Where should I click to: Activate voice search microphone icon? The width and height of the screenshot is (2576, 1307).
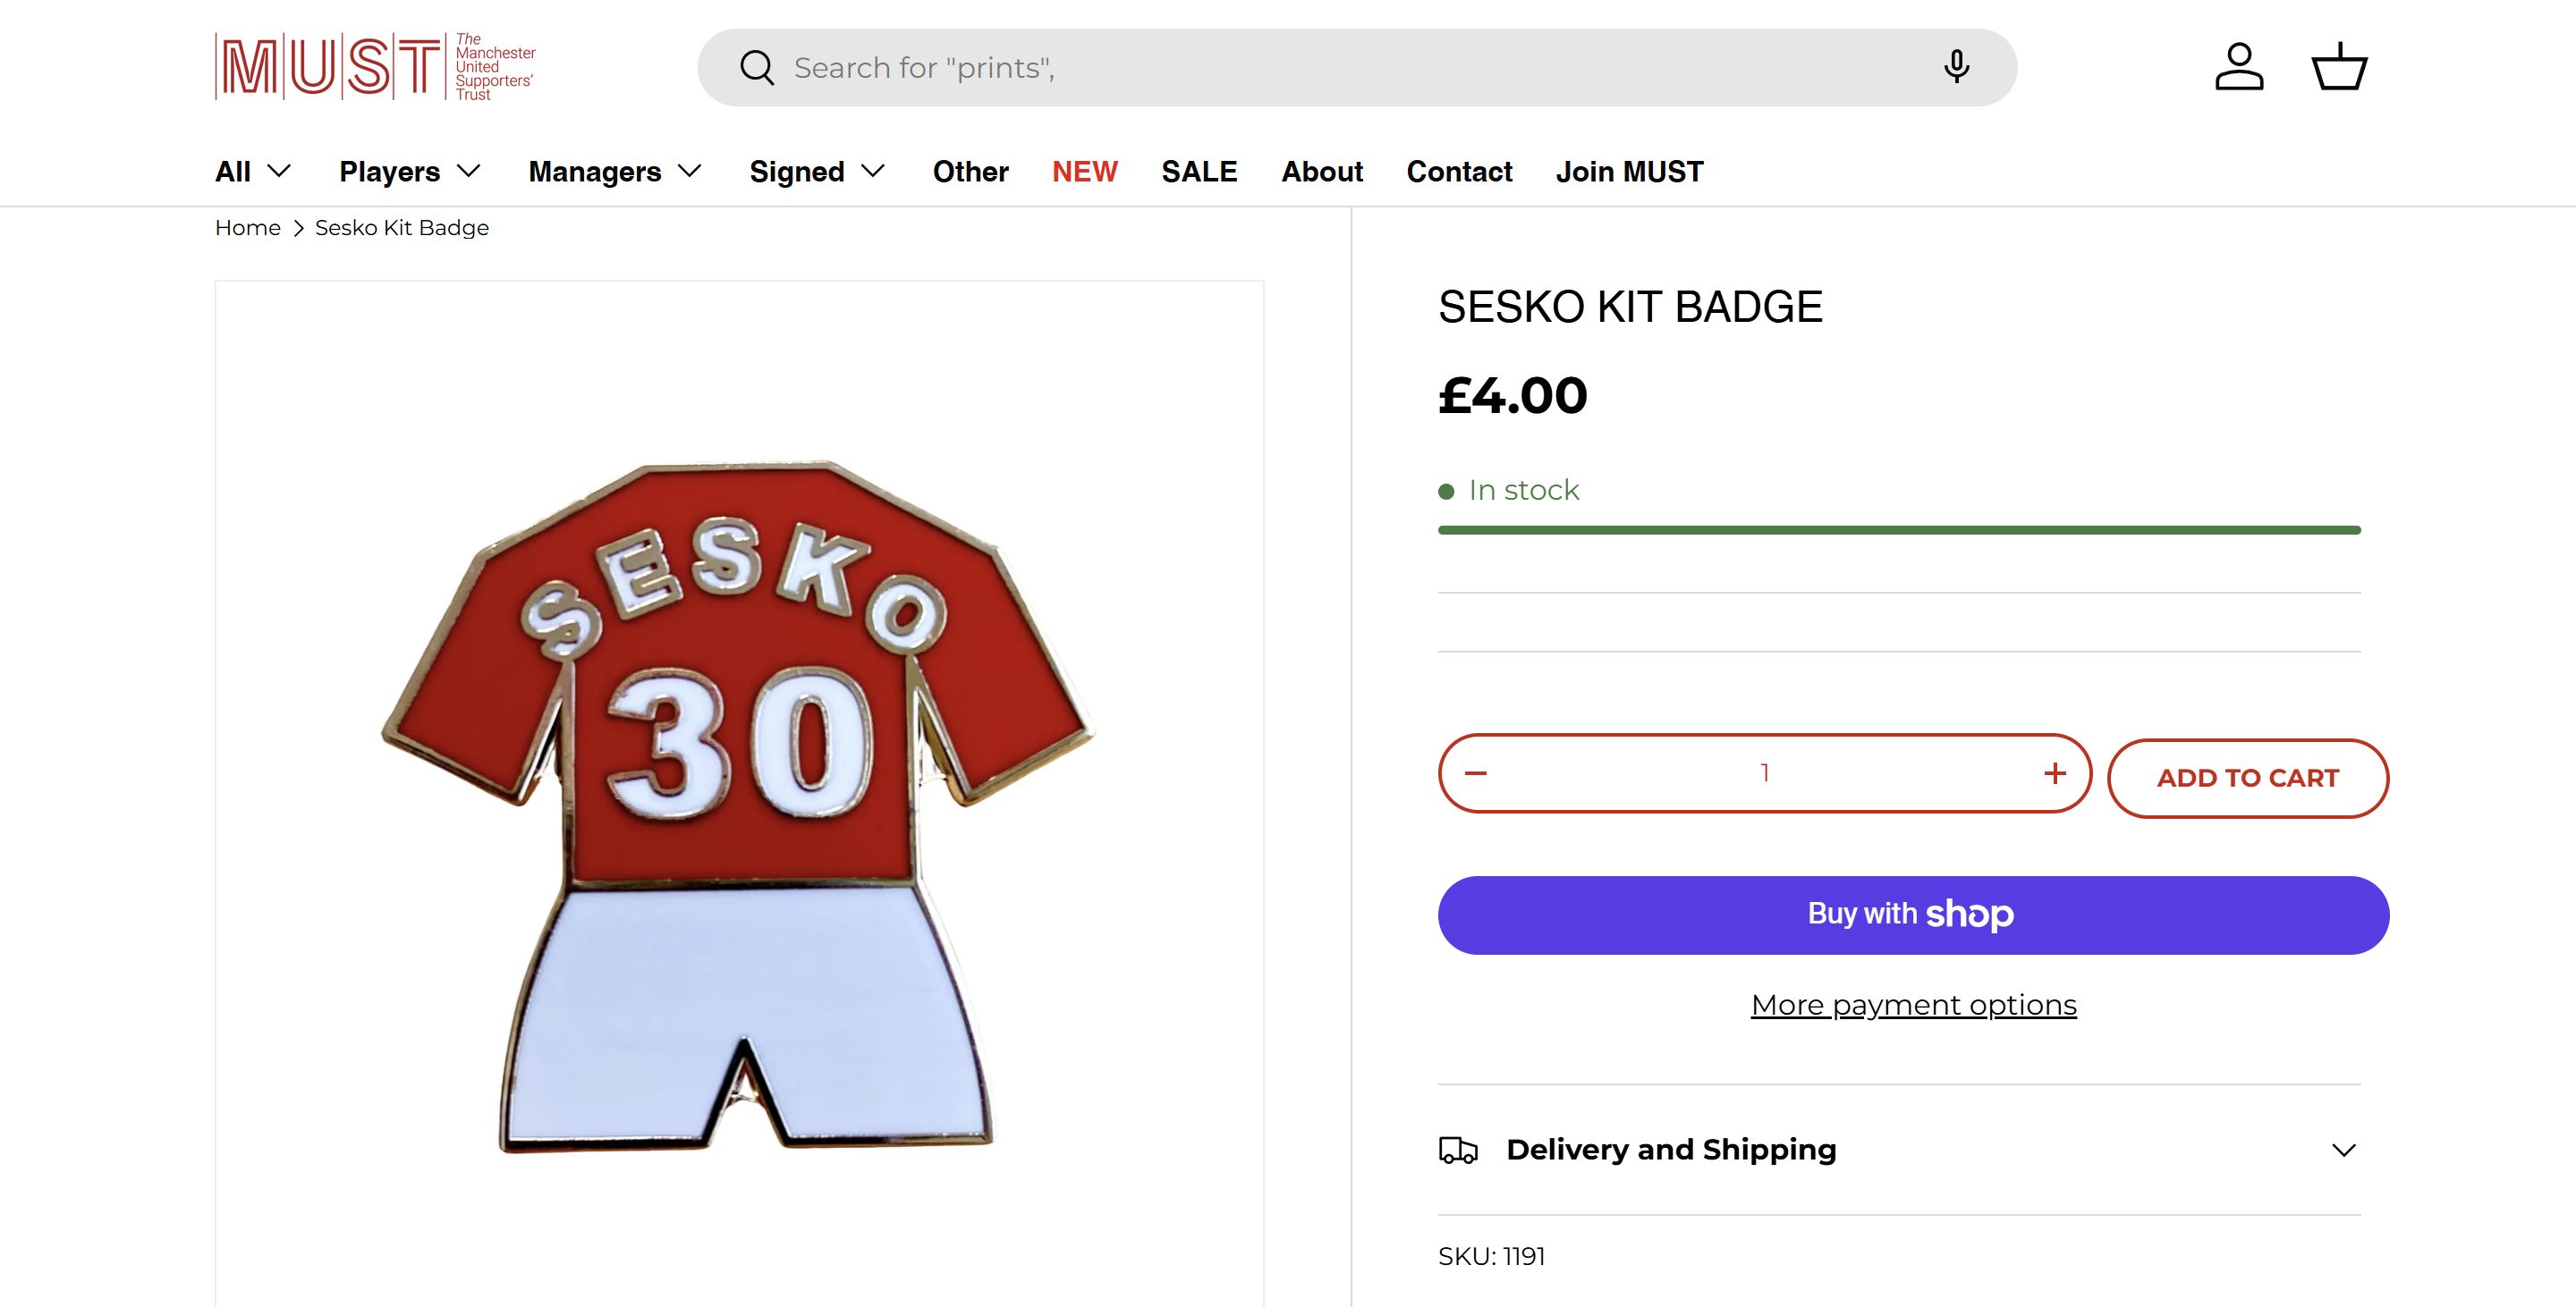[1956, 67]
